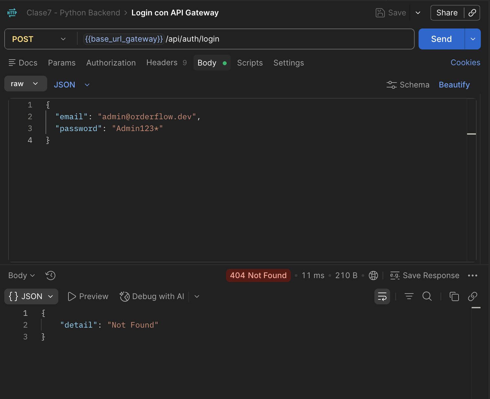
Task: Click Save Response
Action: click(x=425, y=275)
